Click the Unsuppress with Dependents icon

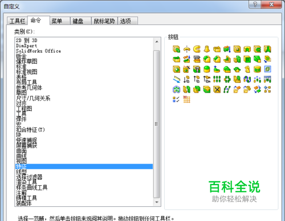click(x=207, y=80)
